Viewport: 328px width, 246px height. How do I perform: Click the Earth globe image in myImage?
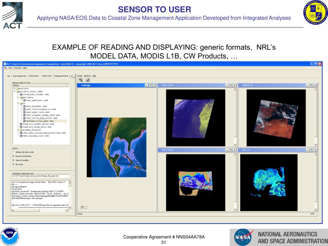click(117, 147)
